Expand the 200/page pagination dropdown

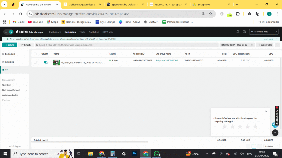(271, 146)
